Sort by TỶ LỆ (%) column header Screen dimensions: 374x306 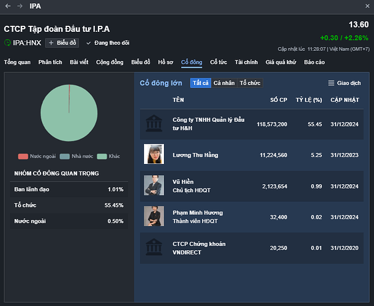pos(309,99)
